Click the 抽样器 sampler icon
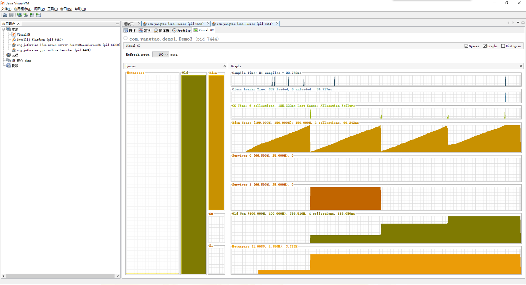This screenshot has height=285, width=526. (x=156, y=30)
